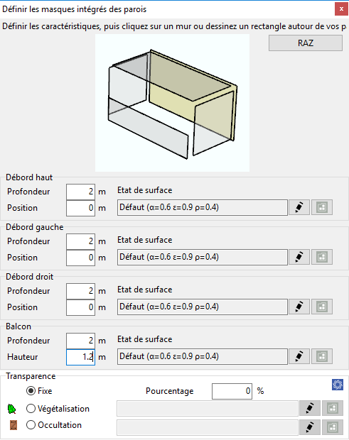Click pencil edit icon for Balcon surface

coord(299,356)
